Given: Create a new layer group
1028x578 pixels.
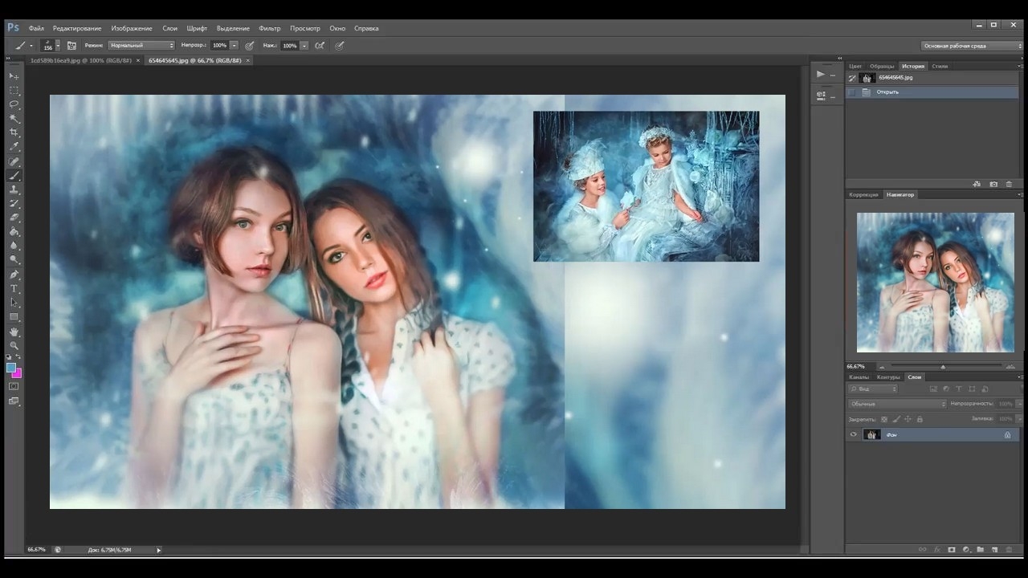Looking at the screenshot, I should (981, 550).
